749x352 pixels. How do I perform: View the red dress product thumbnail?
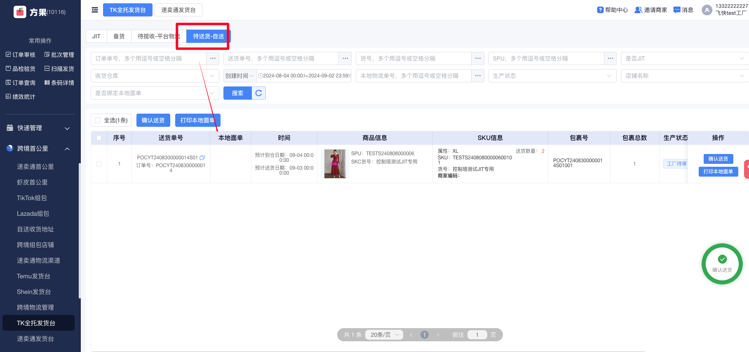click(x=335, y=164)
